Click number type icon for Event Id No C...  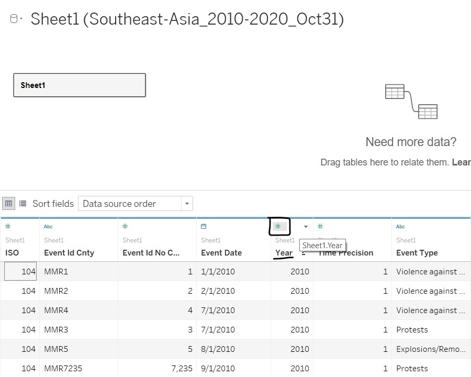(x=125, y=227)
